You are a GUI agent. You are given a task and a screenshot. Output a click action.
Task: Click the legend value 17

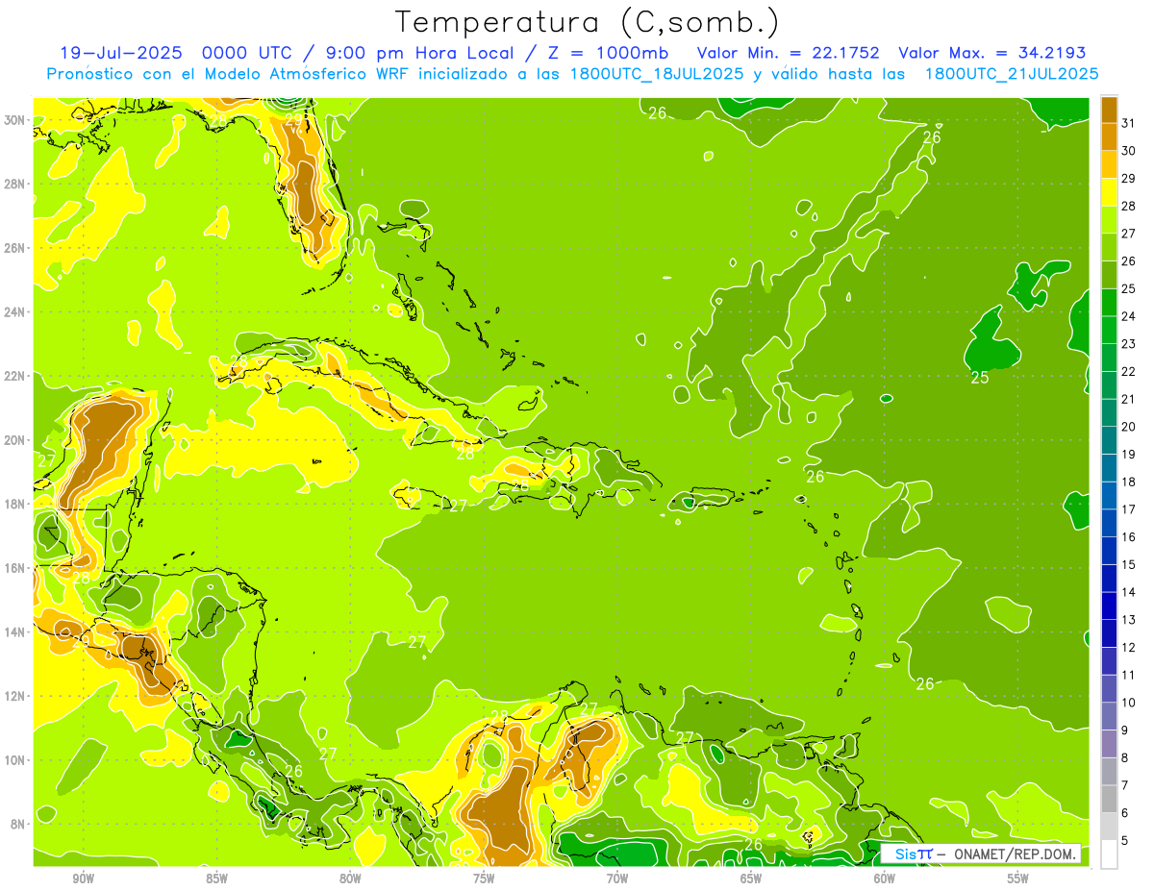pyautogui.click(x=1129, y=509)
